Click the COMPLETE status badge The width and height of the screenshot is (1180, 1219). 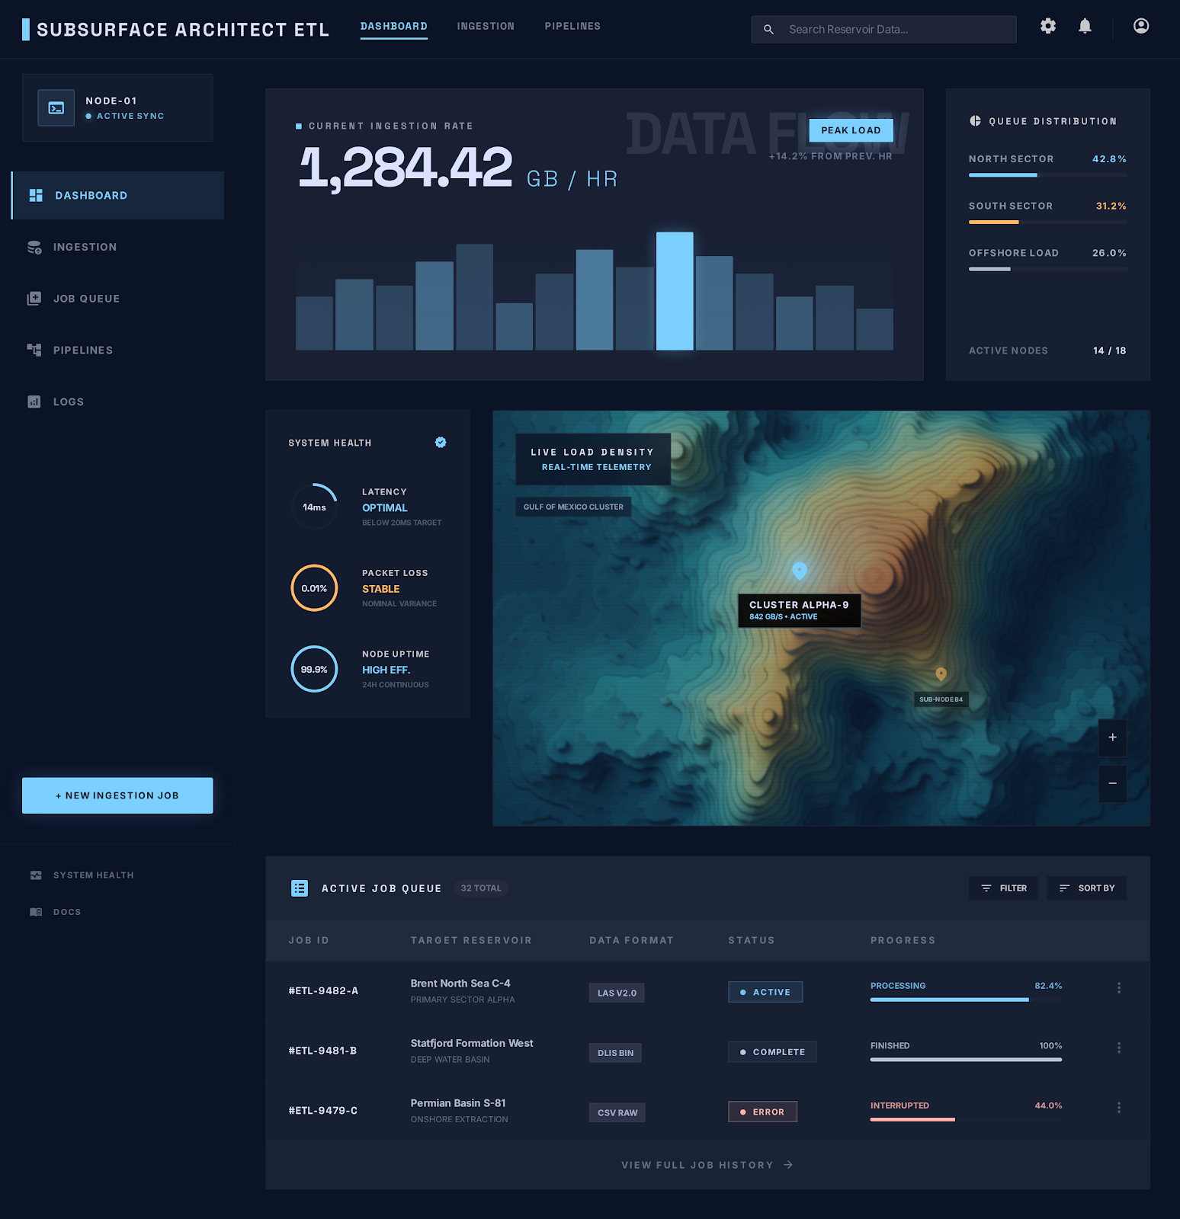[x=772, y=1052]
